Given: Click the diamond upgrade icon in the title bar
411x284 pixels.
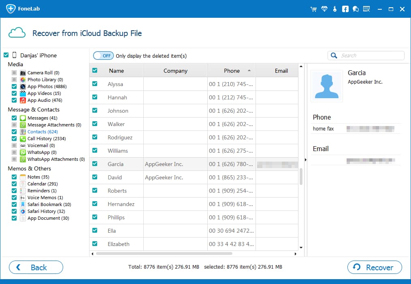Looking at the screenshot, I should (x=324, y=8).
